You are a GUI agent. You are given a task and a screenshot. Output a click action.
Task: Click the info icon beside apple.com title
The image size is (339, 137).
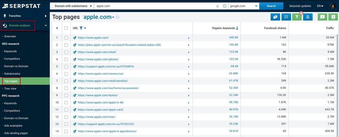point(117,17)
